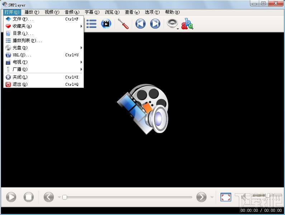Close the SMPlayer window

tap(276, 4)
